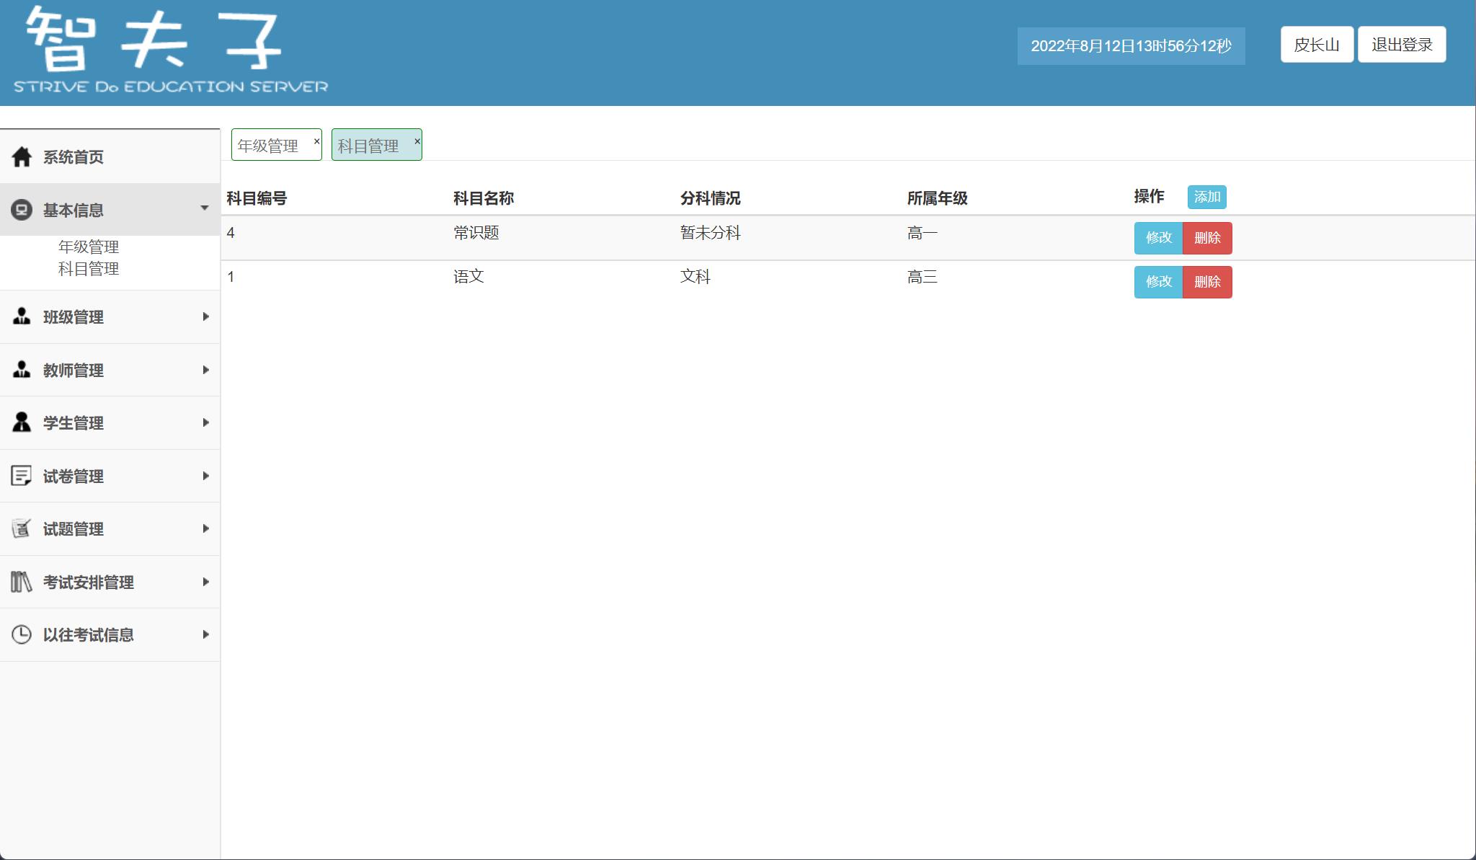
Task: Close the 年级管理 tab
Action: 317,141
